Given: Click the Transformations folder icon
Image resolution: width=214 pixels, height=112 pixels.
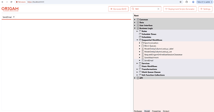Looking at the screenshot, I should click(x=140, y=69).
